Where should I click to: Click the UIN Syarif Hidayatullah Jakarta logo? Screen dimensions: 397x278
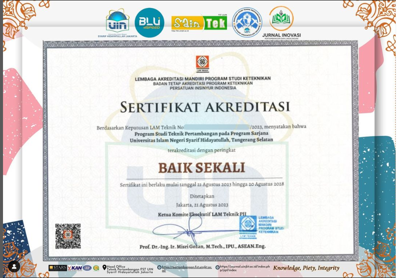tap(118, 23)
